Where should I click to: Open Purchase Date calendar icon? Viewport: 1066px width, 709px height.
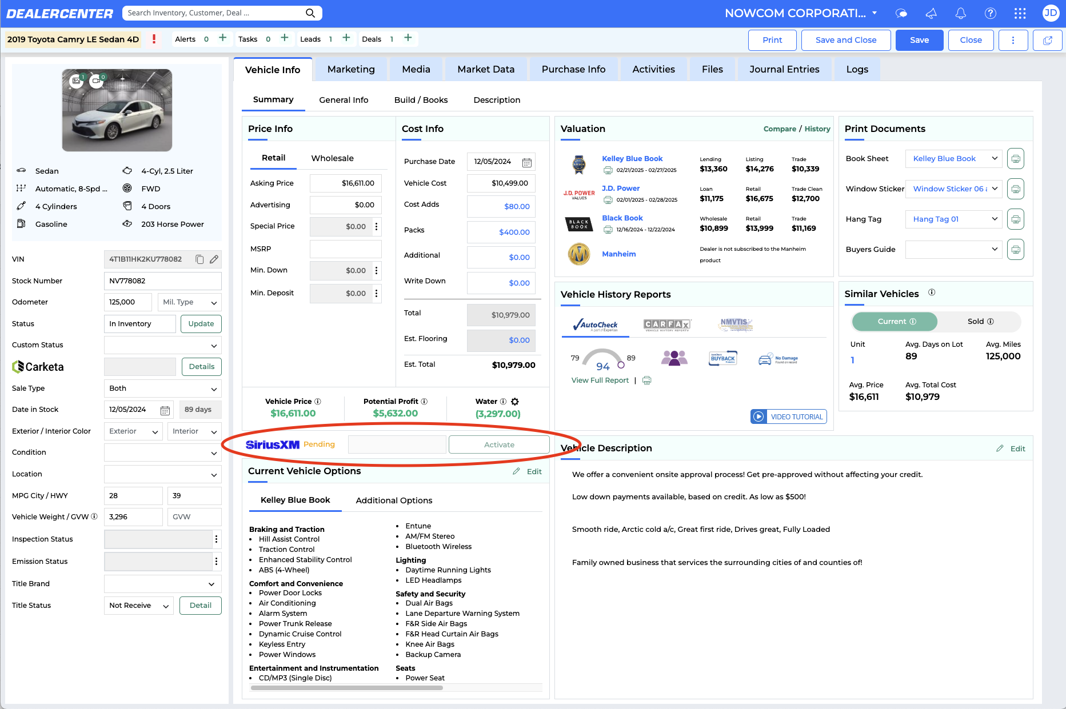click(527, 162)
